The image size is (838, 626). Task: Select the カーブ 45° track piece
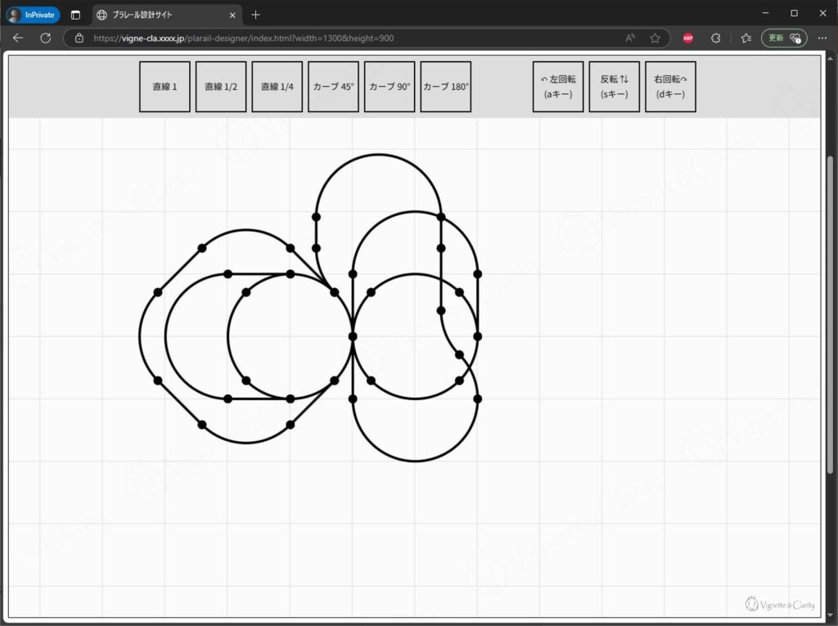point(333,87)
